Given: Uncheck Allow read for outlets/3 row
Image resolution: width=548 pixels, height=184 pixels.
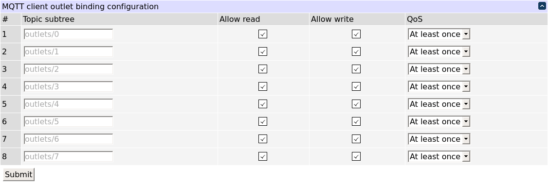Looking at the screenshot, I should [x=263, y=86].
